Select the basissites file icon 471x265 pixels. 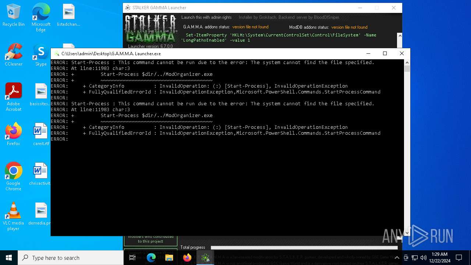40,95
